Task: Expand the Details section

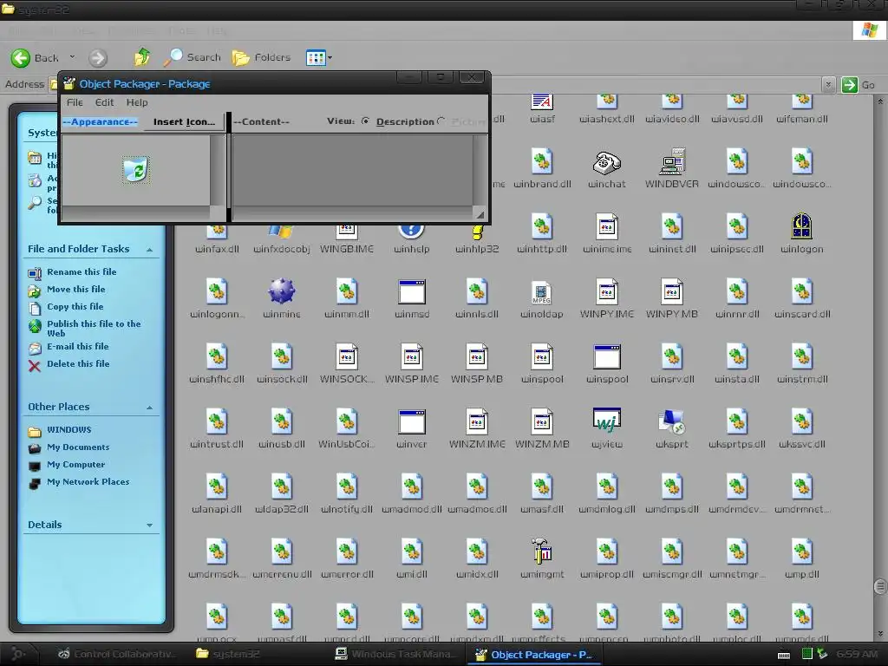Action: coord(149,526)
